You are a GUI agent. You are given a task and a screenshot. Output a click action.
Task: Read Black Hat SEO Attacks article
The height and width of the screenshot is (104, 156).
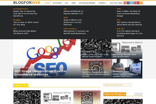pos(129,23)
